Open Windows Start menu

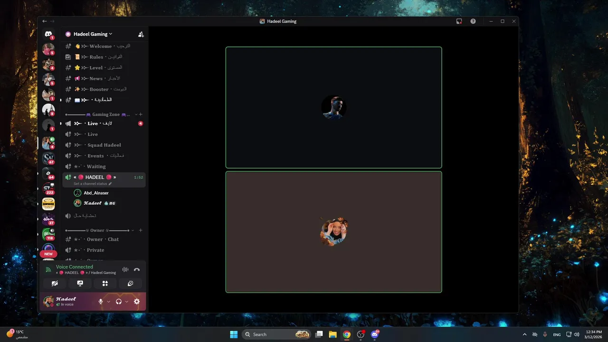pos(234,334)
